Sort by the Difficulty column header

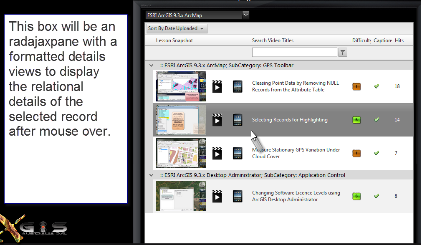coord(361,40)
